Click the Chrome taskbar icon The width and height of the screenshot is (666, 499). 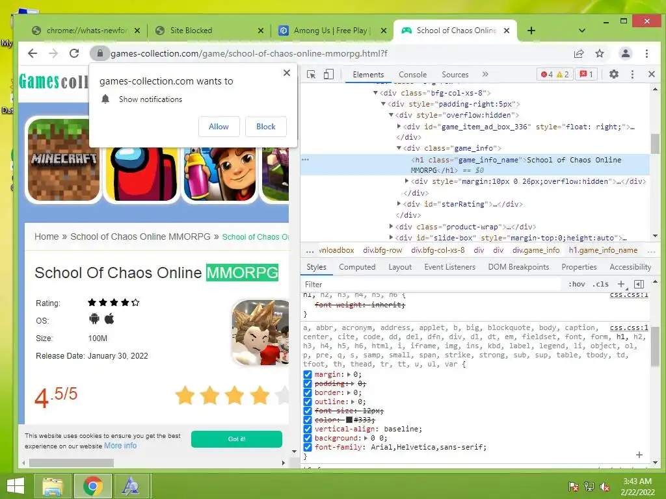93,486
